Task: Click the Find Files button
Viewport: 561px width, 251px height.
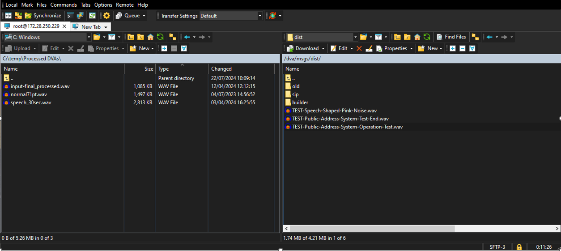Action: tap(451, 37)
